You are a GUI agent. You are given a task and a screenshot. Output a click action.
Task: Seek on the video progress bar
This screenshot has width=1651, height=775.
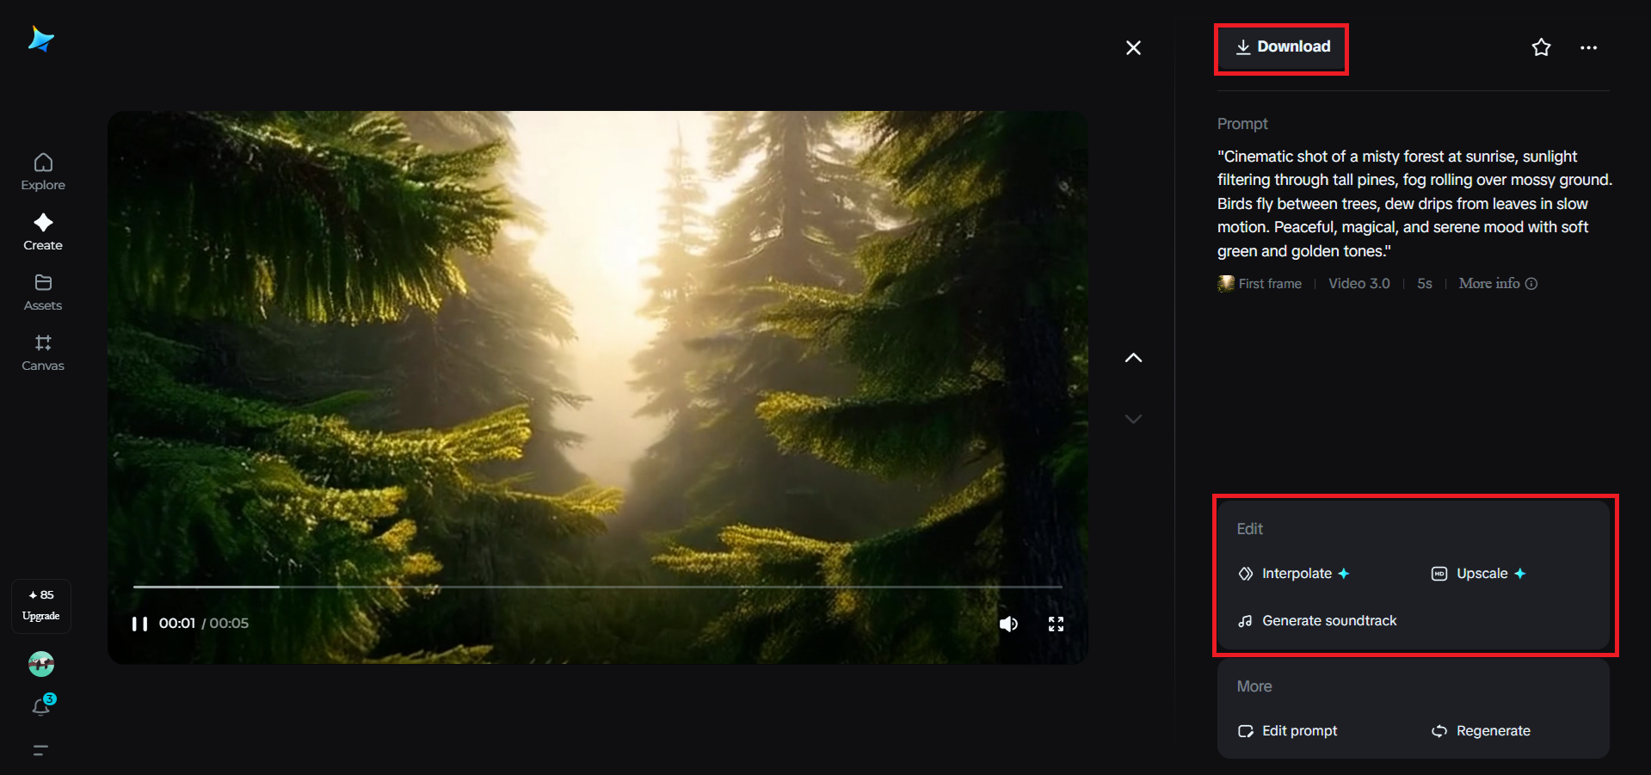click(x=597, y=586)
